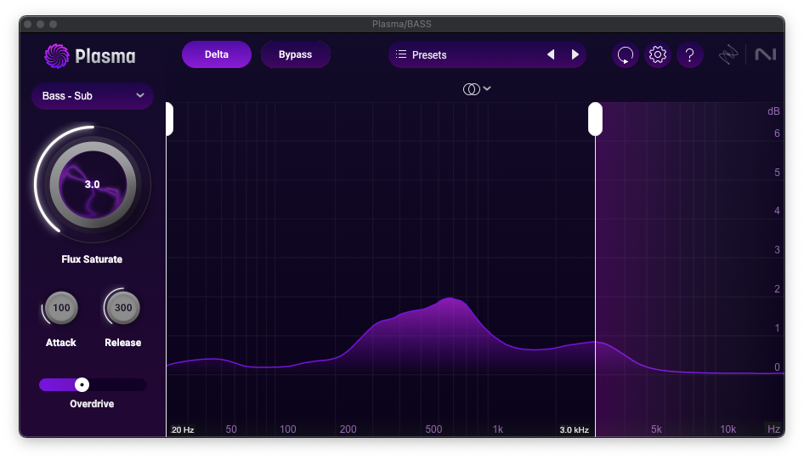Click the circular reset/undo icon
The height and width of the screenshot is (460, 804).
point(625,55)
